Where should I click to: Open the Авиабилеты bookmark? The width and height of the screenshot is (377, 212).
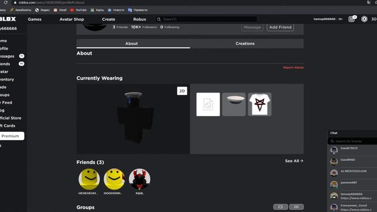(x=21, y=10)
